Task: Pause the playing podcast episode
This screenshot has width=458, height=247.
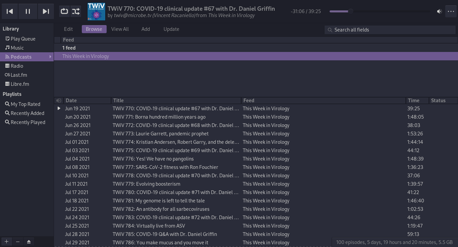Action: coord(28,11)
